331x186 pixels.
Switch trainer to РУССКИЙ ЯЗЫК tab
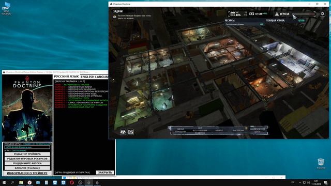tap(66, 76)
